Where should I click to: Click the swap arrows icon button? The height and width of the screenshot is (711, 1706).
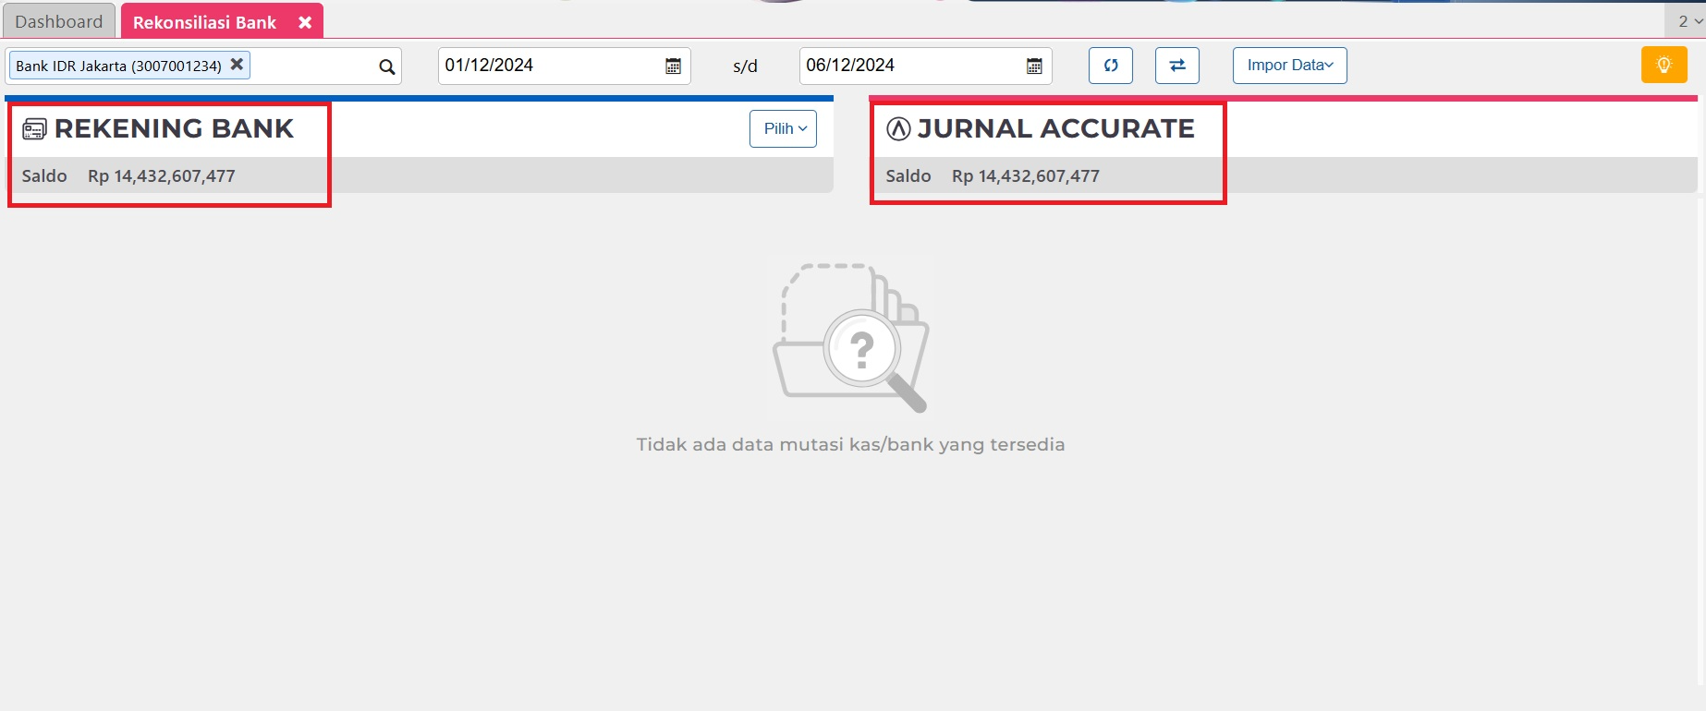1177,66
